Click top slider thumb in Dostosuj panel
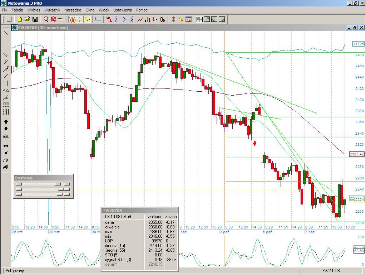Screen dimensions: 366x275 click(x=58, y=184)
